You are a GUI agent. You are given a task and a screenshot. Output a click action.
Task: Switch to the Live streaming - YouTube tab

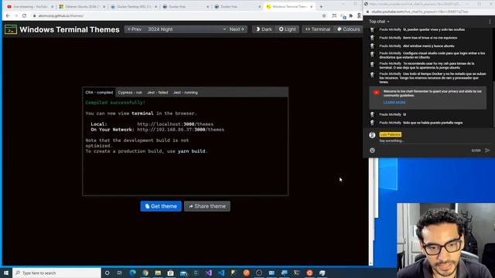pos(30,7)
